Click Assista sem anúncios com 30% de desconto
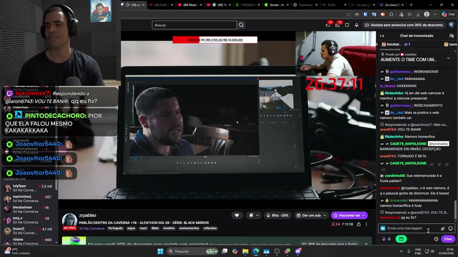Image resolution: width=458 pixels, height=257 pixels. click(x=404, y=25)
